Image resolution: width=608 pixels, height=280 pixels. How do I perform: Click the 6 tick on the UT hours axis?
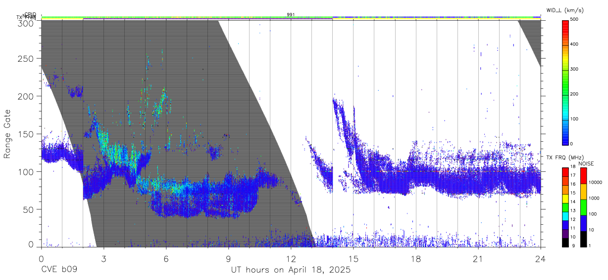point(166,259)
